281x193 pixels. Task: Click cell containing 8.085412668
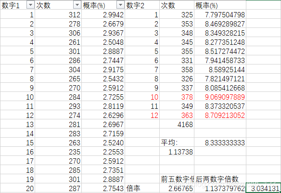[x=220, y=88]
